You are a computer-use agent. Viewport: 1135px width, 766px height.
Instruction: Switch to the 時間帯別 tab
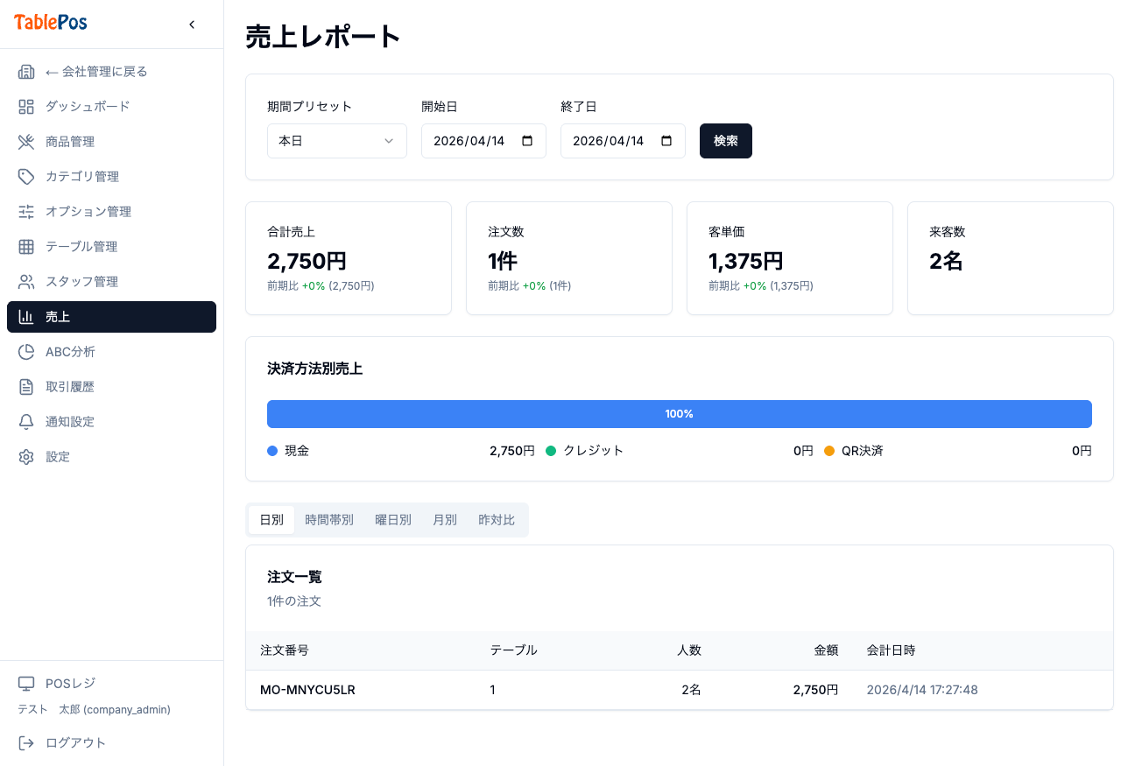(329, 520)
